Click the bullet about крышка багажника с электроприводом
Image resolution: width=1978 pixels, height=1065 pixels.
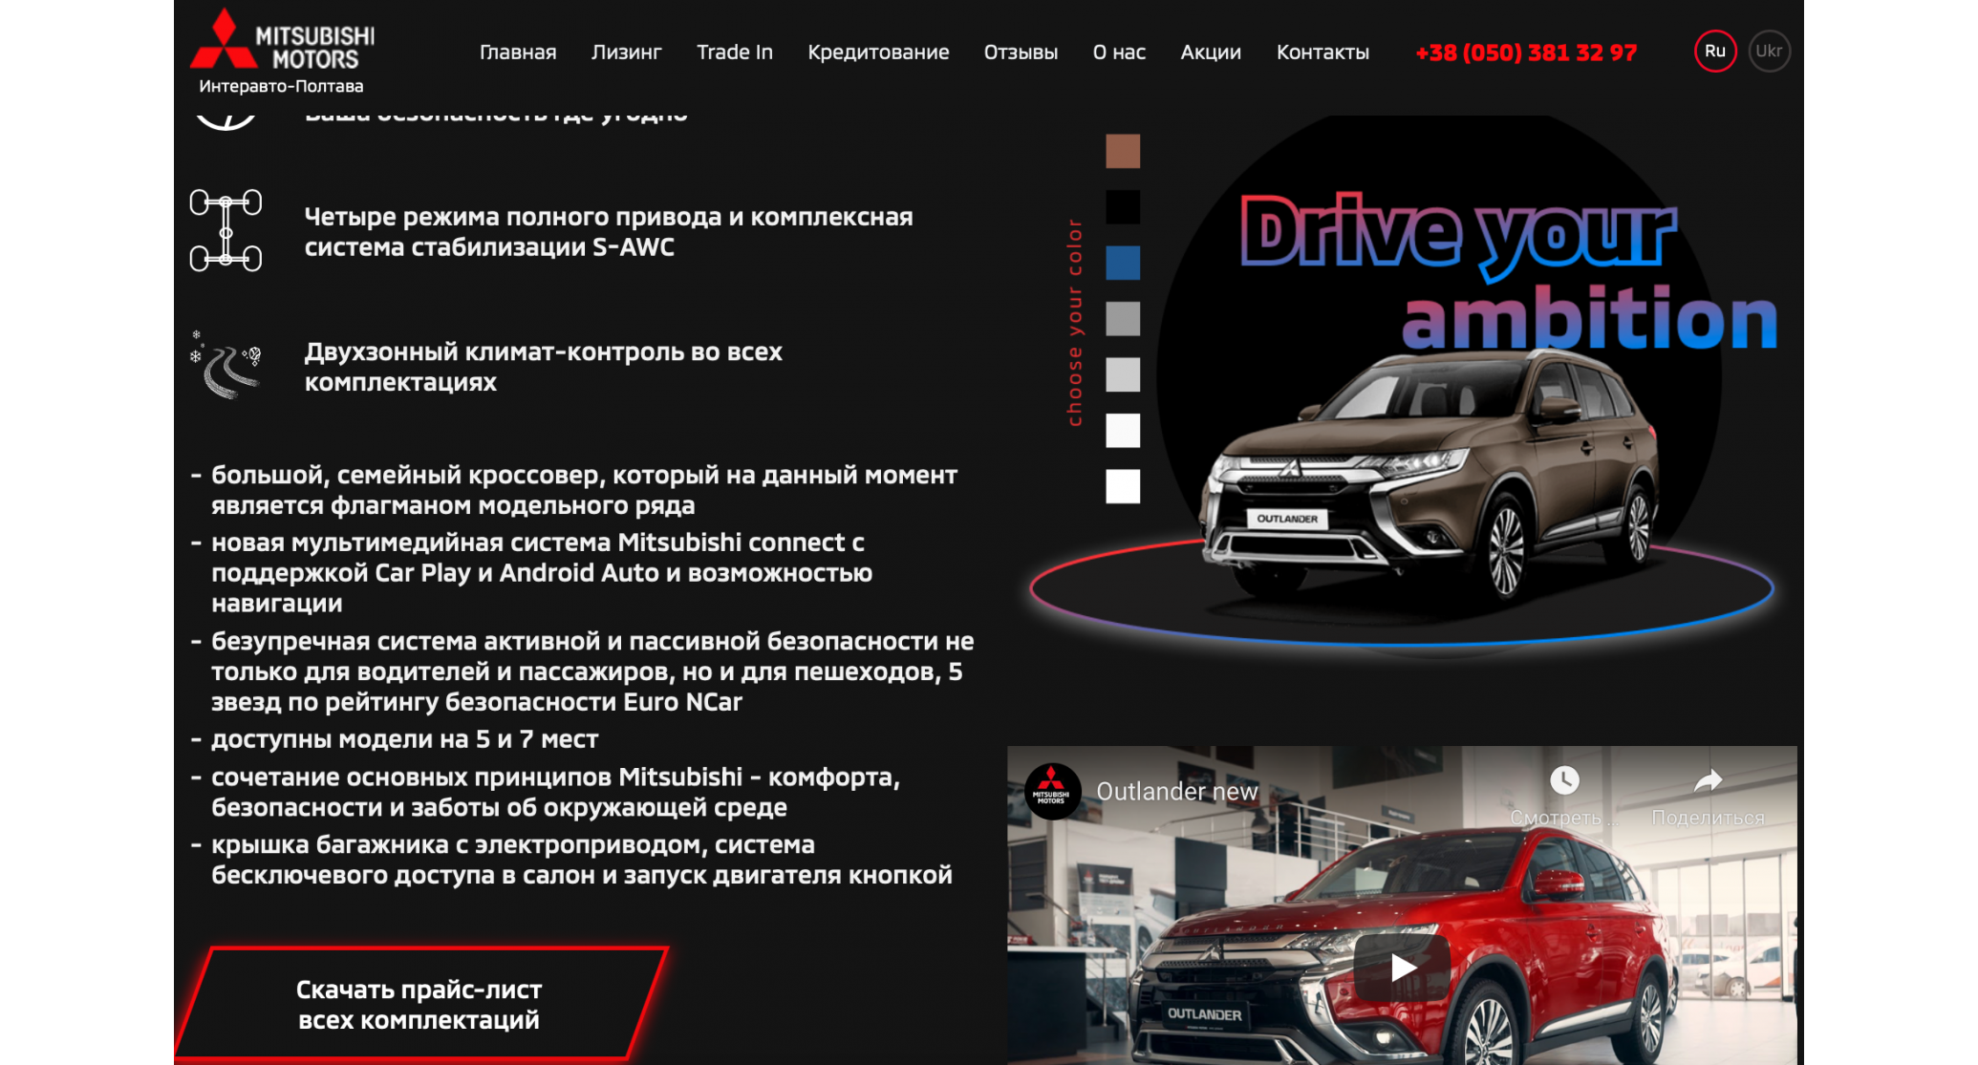pos(581,860)
